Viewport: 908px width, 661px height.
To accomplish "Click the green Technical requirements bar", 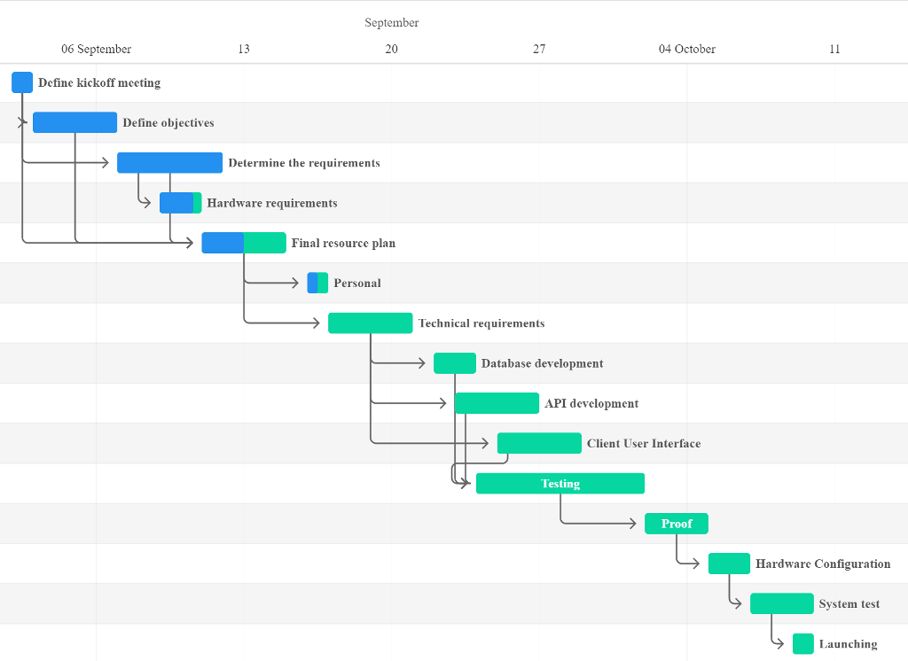I will click(x=370, y=323).
